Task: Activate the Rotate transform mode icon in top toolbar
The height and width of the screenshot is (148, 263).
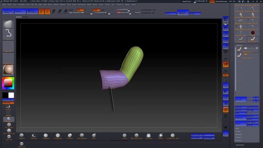Action: pos(66,12)
